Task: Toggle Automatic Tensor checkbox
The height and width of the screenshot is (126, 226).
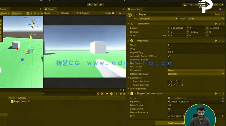Action: tap(169, 60)
